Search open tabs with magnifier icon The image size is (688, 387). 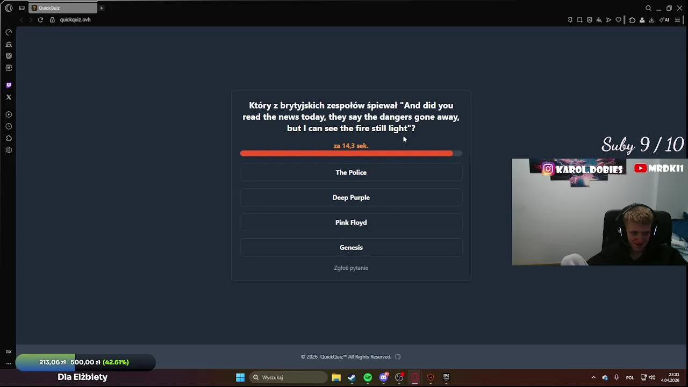tap(648, 8)
